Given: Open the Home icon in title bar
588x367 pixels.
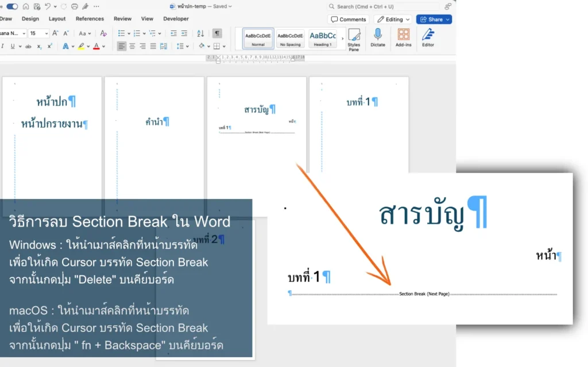Looking at the screenshot, I should click(x=26, y=6).
